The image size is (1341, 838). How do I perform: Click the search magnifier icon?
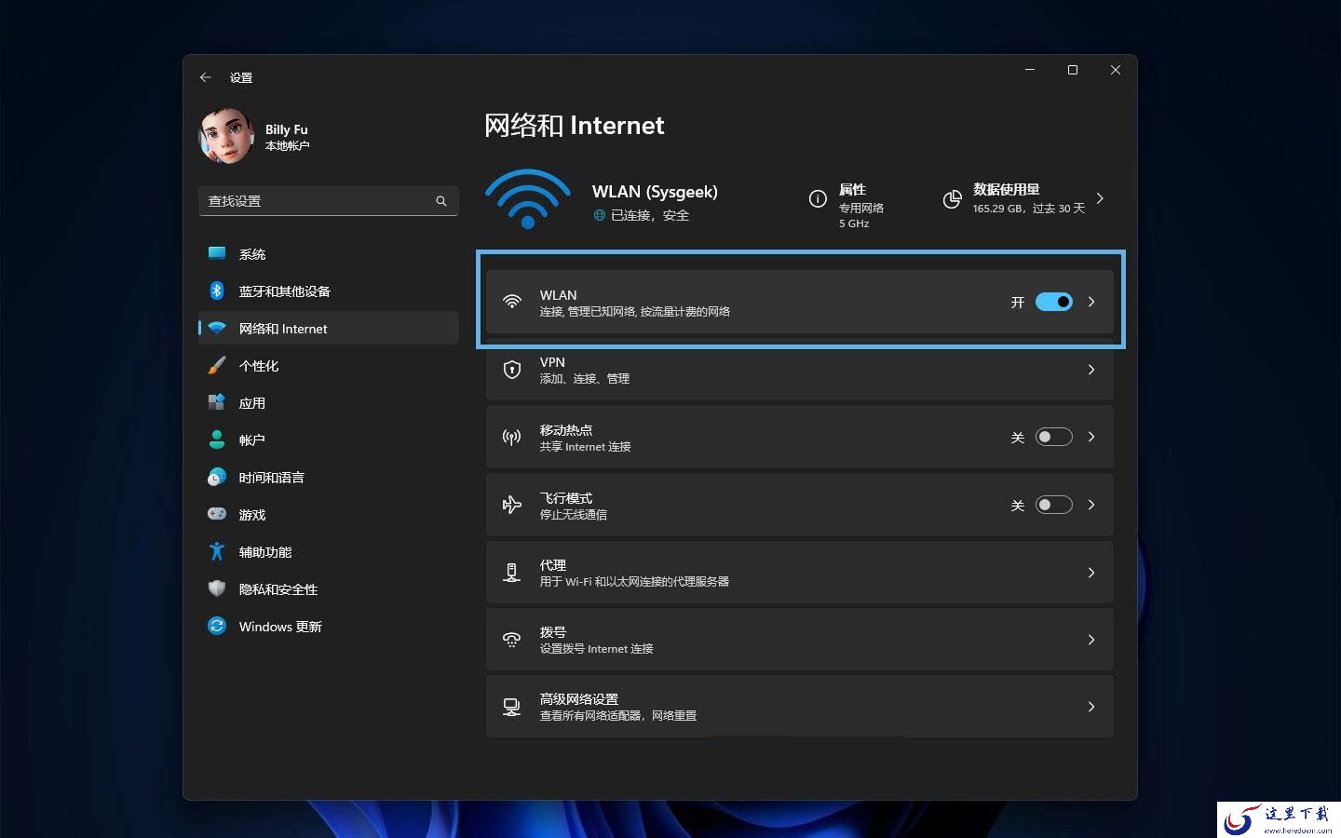(x=441, y=201)
